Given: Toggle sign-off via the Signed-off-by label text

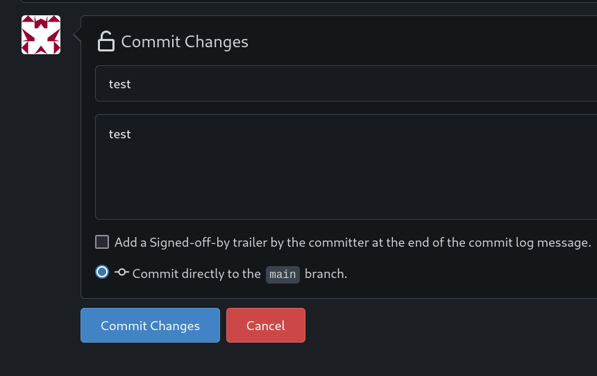Looking at the screenshot, I should [353, 243].
